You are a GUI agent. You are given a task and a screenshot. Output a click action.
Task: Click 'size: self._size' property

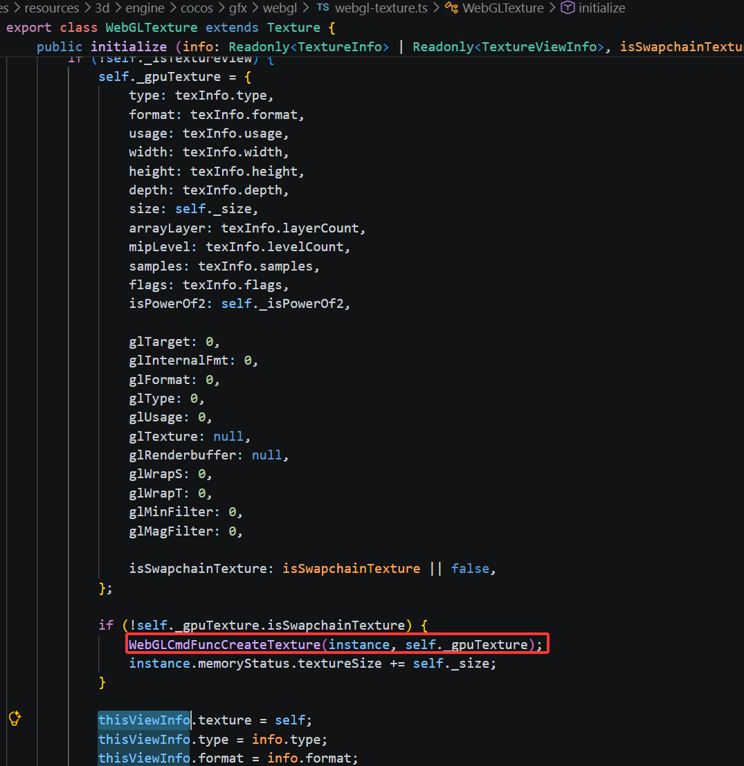(x=194, y=208)
